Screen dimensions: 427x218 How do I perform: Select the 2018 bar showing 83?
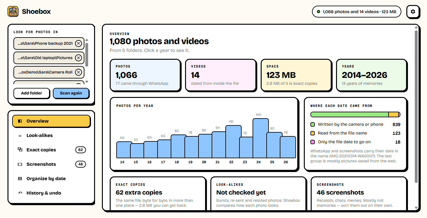pos(178,146)
